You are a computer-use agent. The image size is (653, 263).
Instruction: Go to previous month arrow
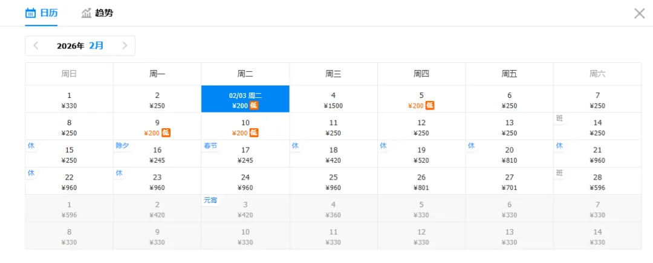pos(36,46)
